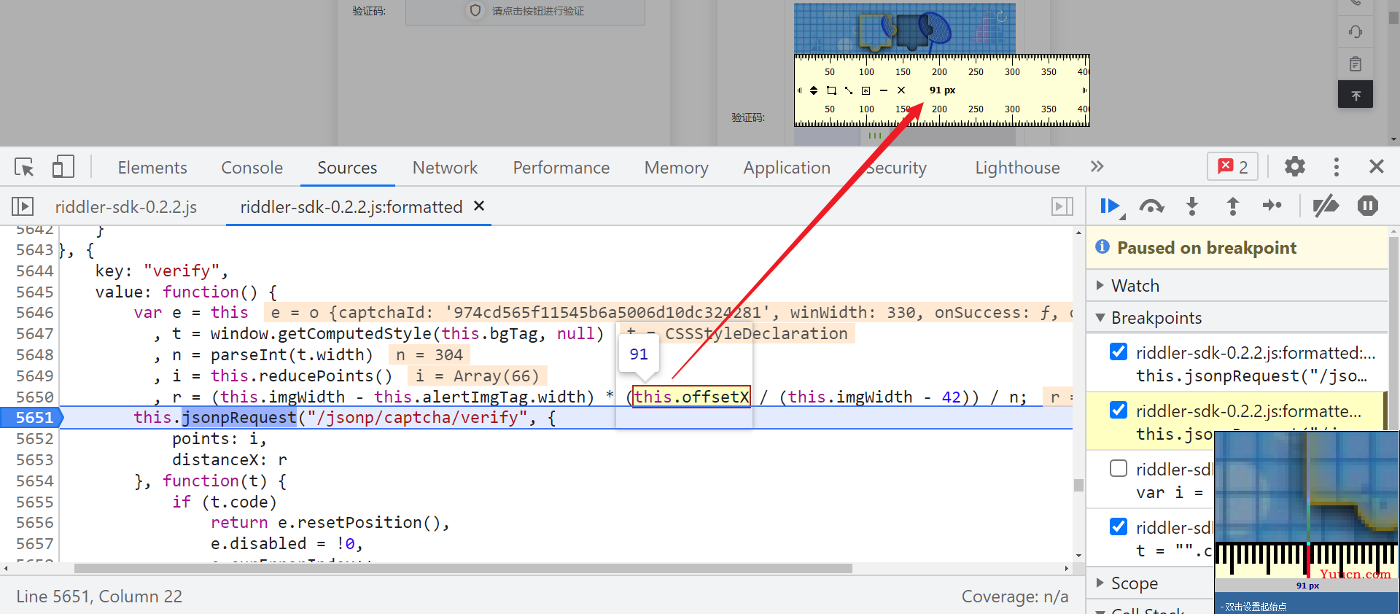
Task: Click the captcha verify button on page
Action: pos(525,11)
